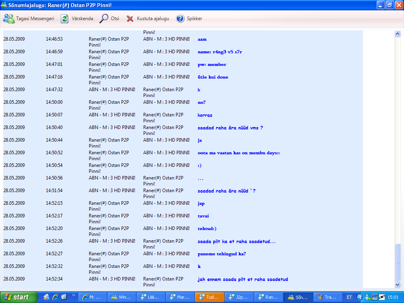Click the Värskenda refresh icon
Viewport: 404px width, 303px height.
pos(64,19)
